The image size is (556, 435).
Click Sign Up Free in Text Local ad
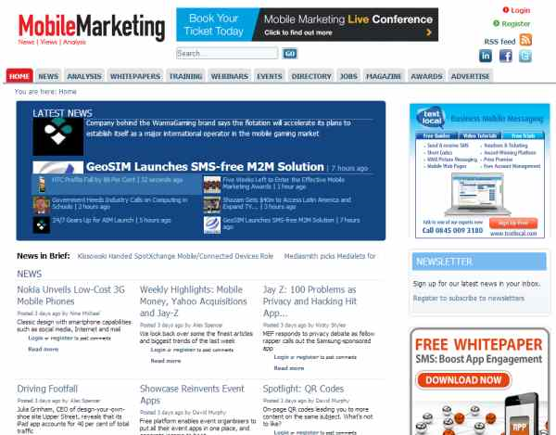[513, 224]
